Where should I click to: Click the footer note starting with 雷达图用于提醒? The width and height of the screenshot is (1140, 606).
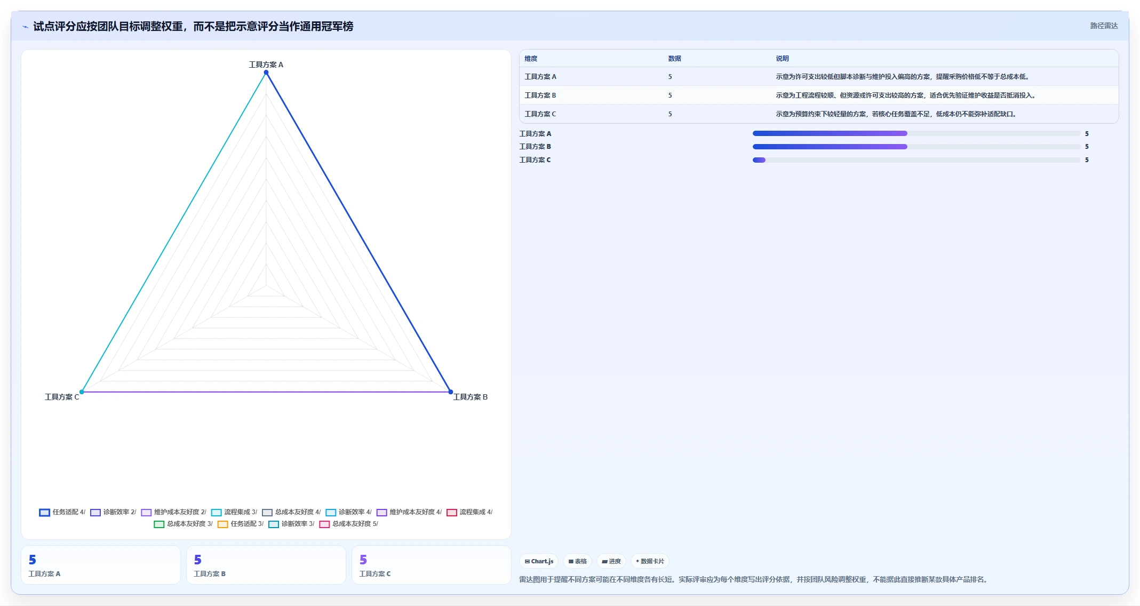point(753,579)
